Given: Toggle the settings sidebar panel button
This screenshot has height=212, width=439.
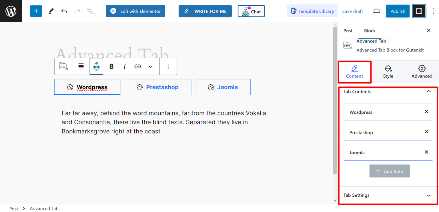Looking at the screenshot, I should coord(419,11).
